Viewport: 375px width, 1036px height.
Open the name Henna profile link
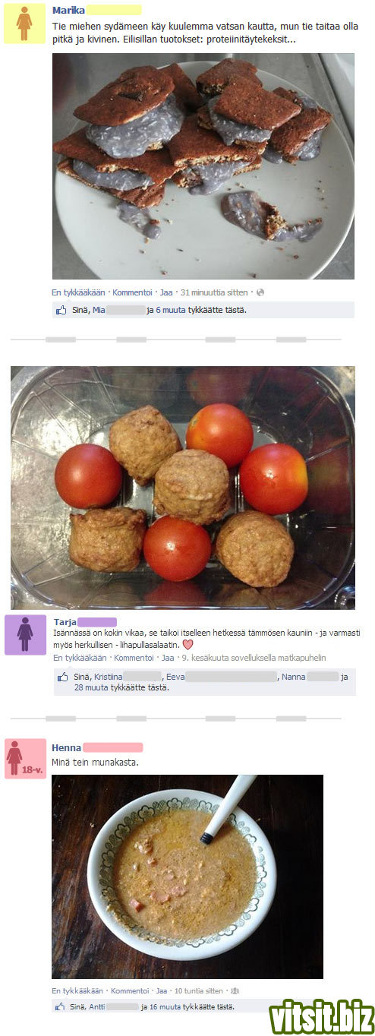coord(67,747)
